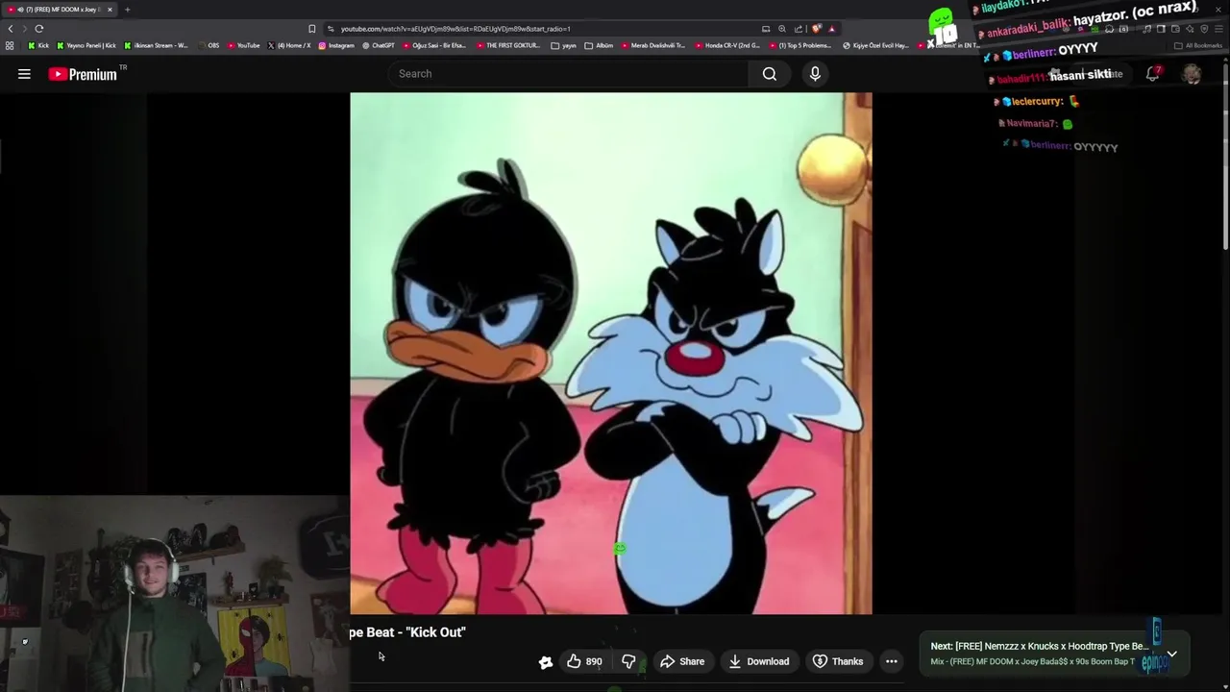Screen dimensions: 1230x692
Task: Select the MF DOOM x Joey tab
Action: (60, 10)
